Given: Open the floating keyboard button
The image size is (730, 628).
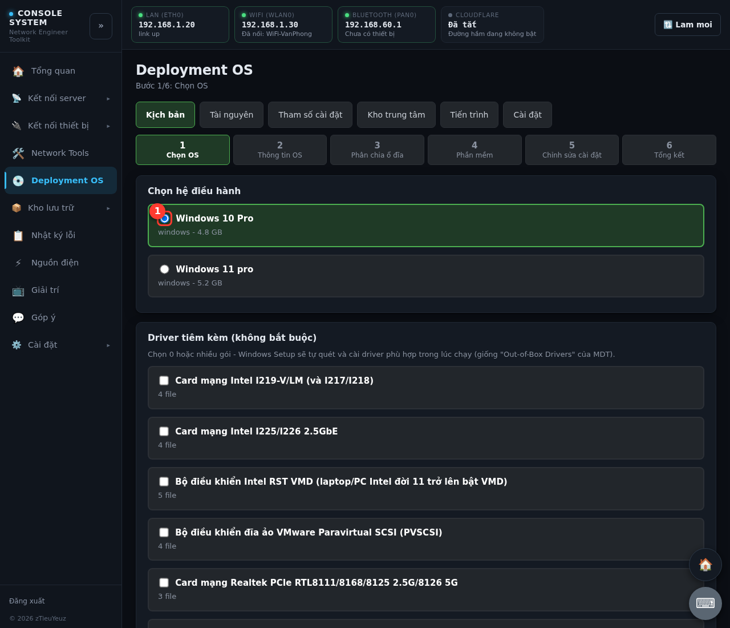Looking at the screenshot, I should click(x=705, y=603).
